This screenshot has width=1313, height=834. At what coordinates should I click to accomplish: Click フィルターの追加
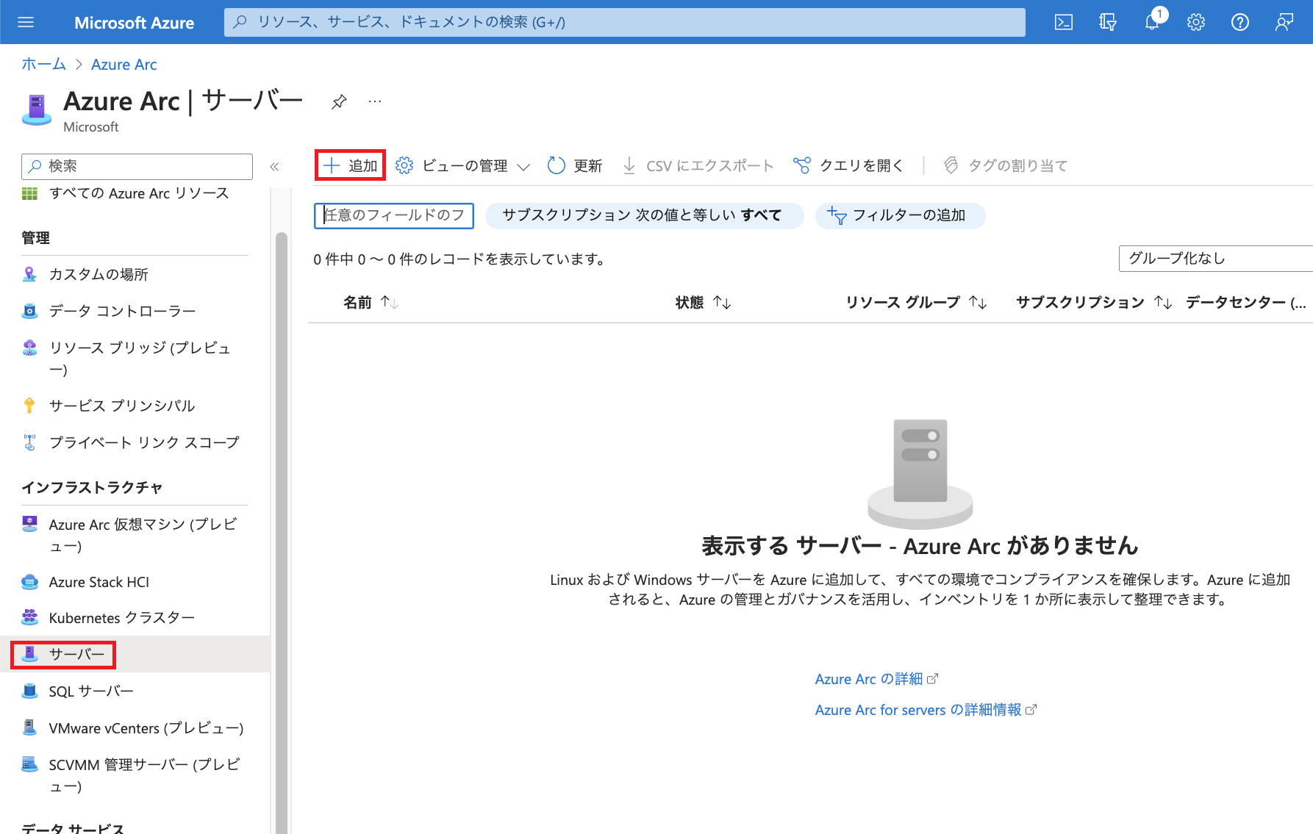tap(900, 215)
